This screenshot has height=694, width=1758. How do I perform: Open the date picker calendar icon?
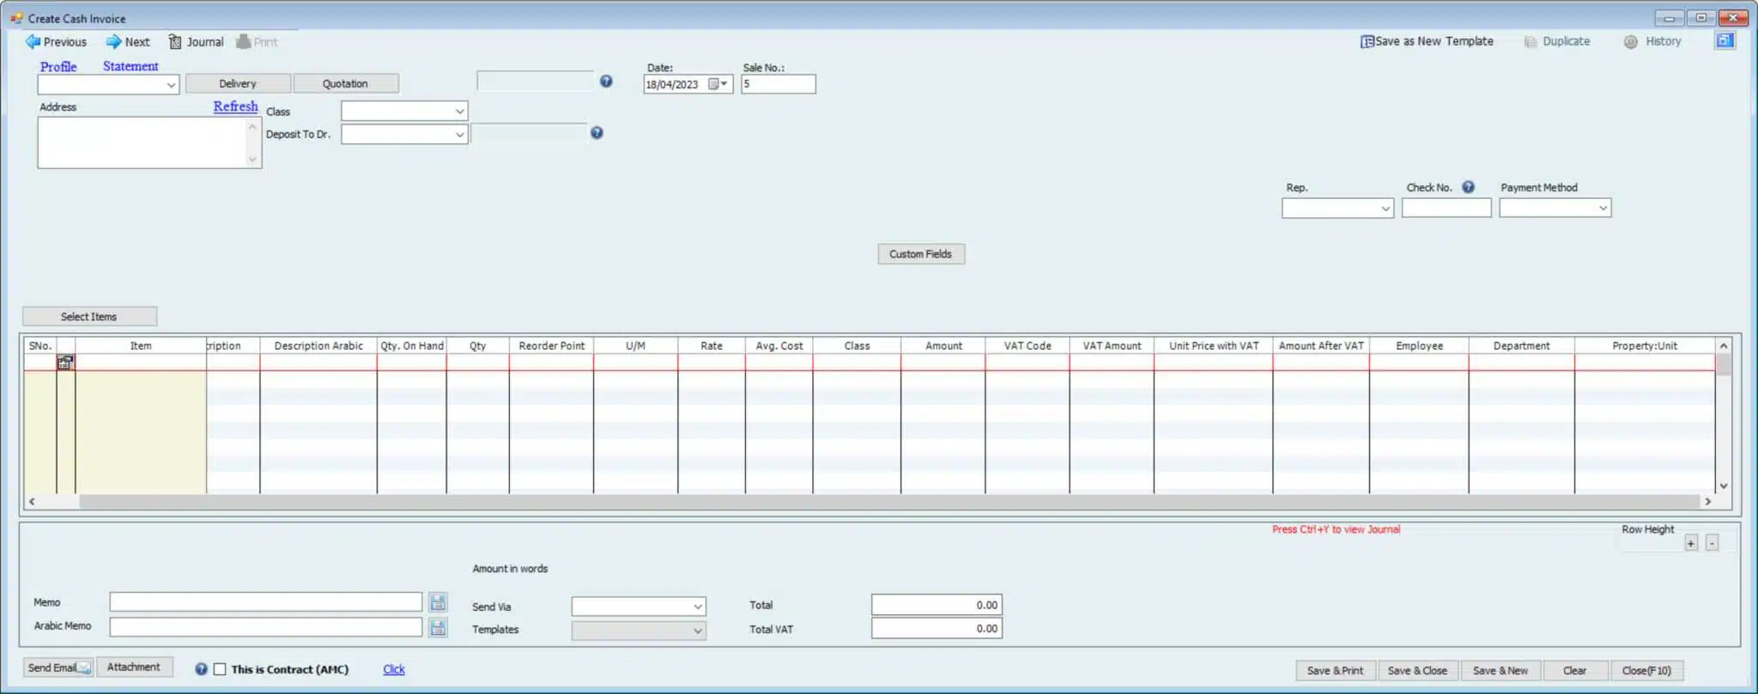click(x=714, y=84)
